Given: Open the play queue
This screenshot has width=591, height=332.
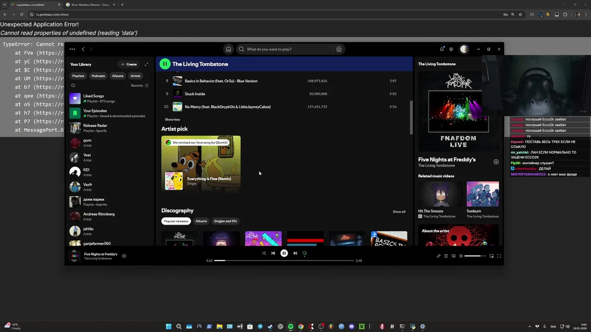Looking at the screenshot, I should pos(446,256).
